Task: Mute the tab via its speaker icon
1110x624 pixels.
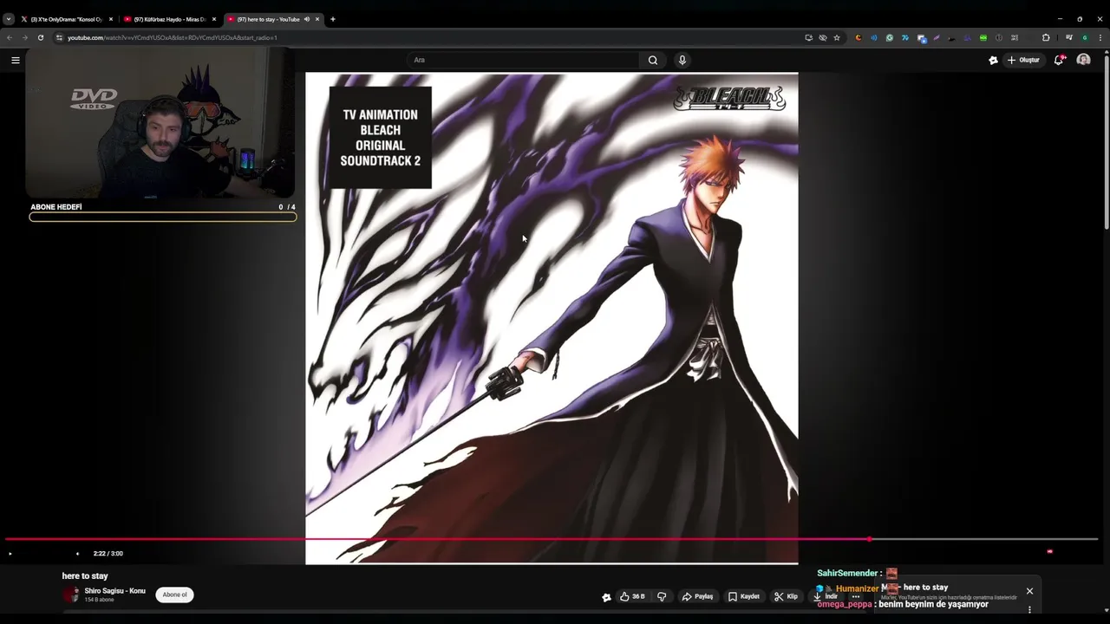Action: coord(306,19)
